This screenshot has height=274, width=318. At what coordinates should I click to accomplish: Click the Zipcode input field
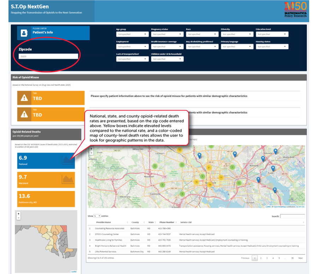tap(48, 56)
